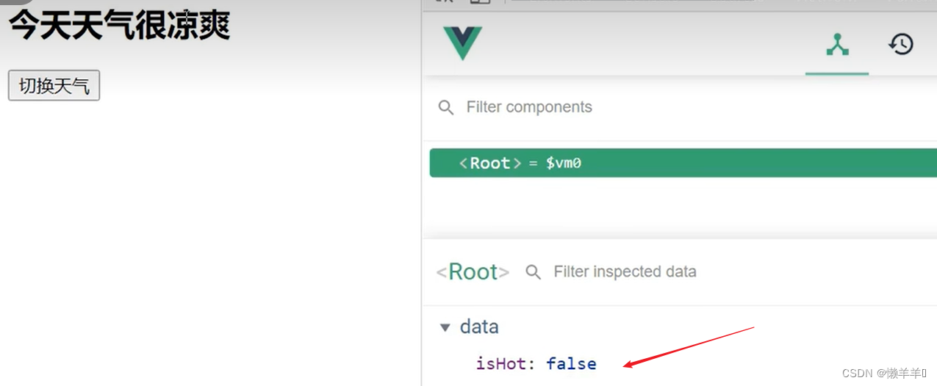
Task: Click the Vue logo in devtools
Action: [462, 43]
